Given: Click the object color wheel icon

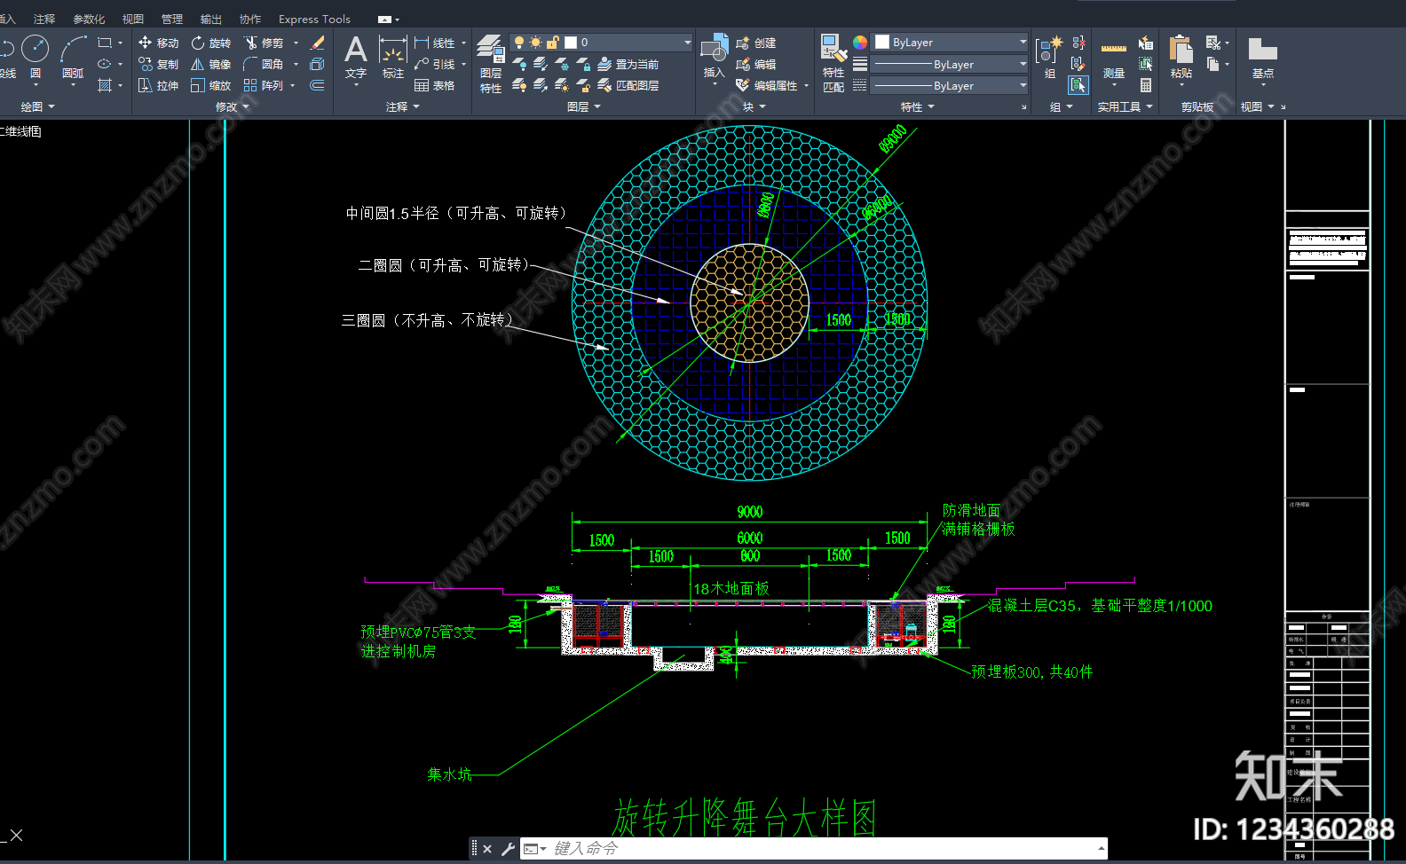Looking at the screenshot, I should (860, 43).
